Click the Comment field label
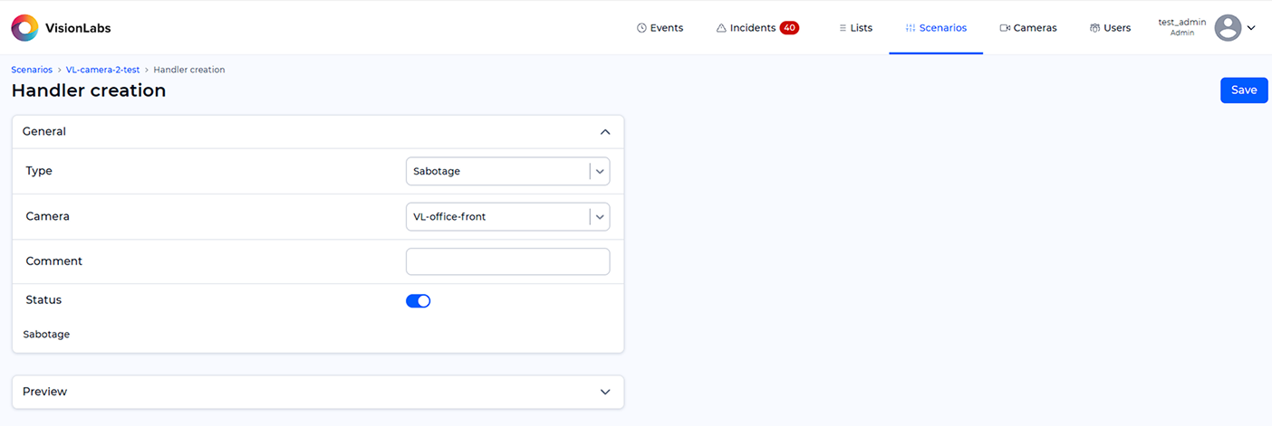The image size is (1272, 426). [x=53, y=261]
